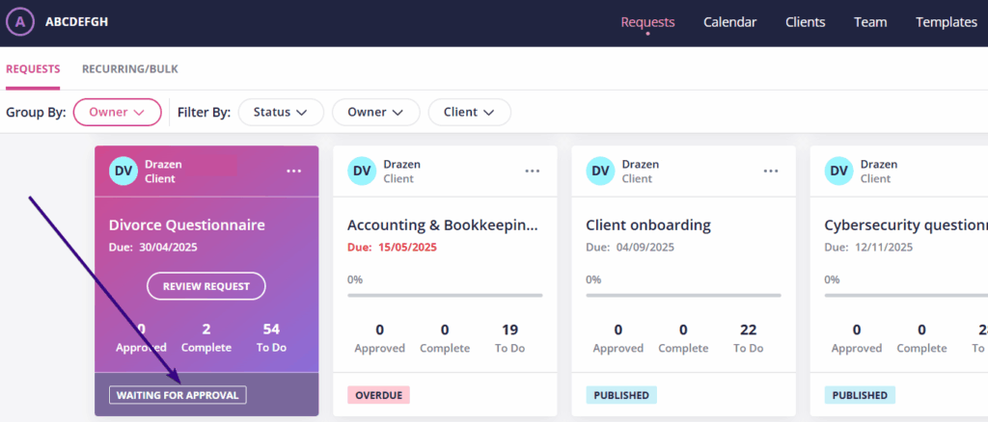Click the DV avatar on Cybersecurity card
The height and width of the screenshot is (422, 988).
click(838, 171)
